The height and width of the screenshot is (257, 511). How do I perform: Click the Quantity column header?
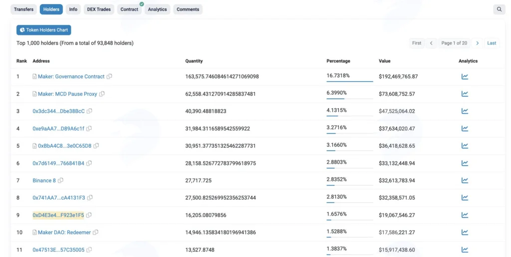point(194,61)
